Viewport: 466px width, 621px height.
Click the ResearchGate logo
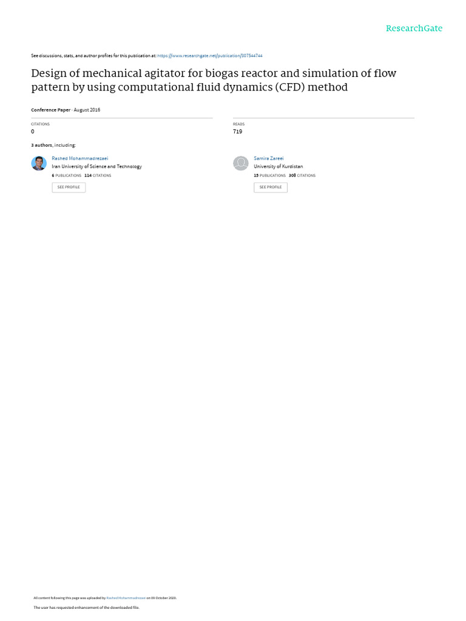click(414, 29)
